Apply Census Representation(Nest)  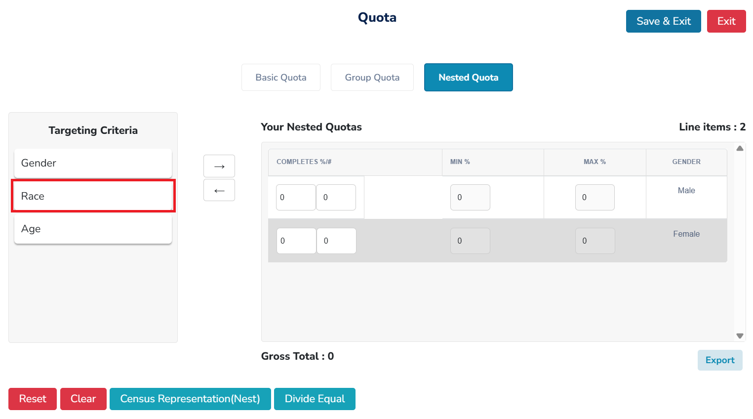[190, 399]
